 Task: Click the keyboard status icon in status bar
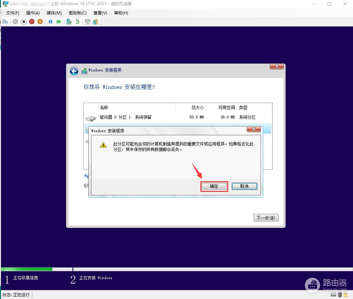tap(333, 295)
